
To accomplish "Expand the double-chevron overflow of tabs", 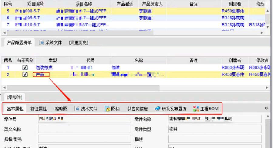I will coord(266,108).
